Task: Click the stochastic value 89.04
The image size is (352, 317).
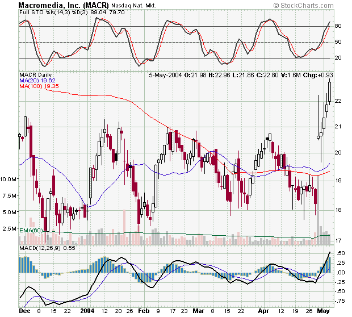Action: coord(98,12)
